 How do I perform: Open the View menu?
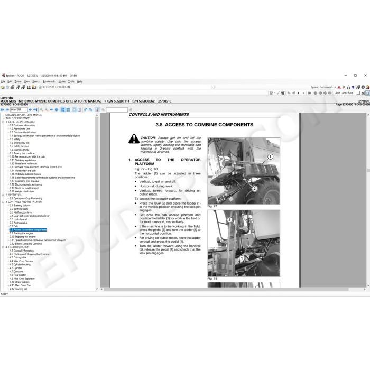pos(26,81)
